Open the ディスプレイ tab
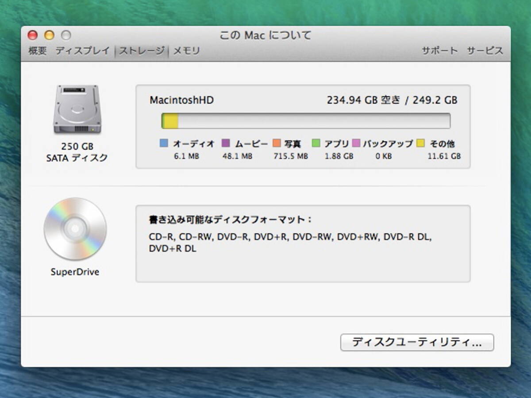Viewport: 531px width, 398px height. [x=82, y=51]
